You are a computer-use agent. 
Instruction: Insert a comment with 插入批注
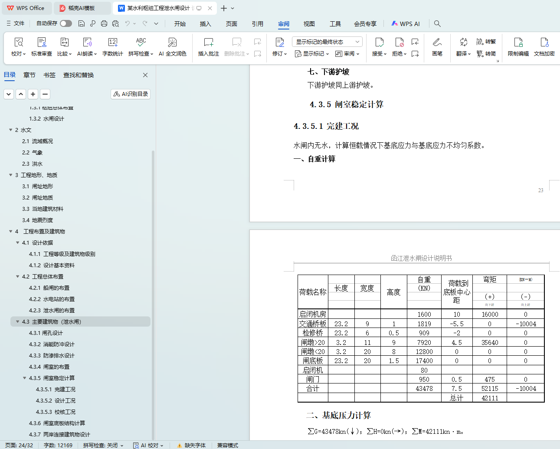coord(208,47)
